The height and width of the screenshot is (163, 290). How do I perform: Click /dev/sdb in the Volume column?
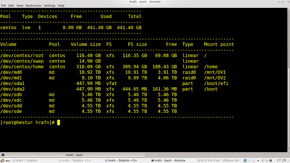11,95
